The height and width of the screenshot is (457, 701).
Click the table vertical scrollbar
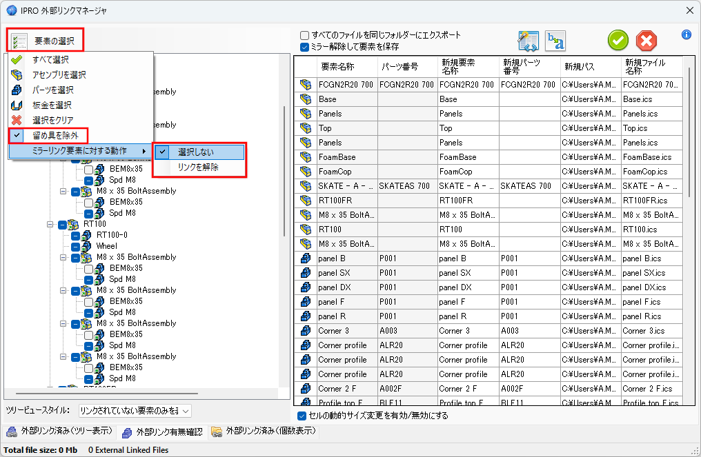689,132
